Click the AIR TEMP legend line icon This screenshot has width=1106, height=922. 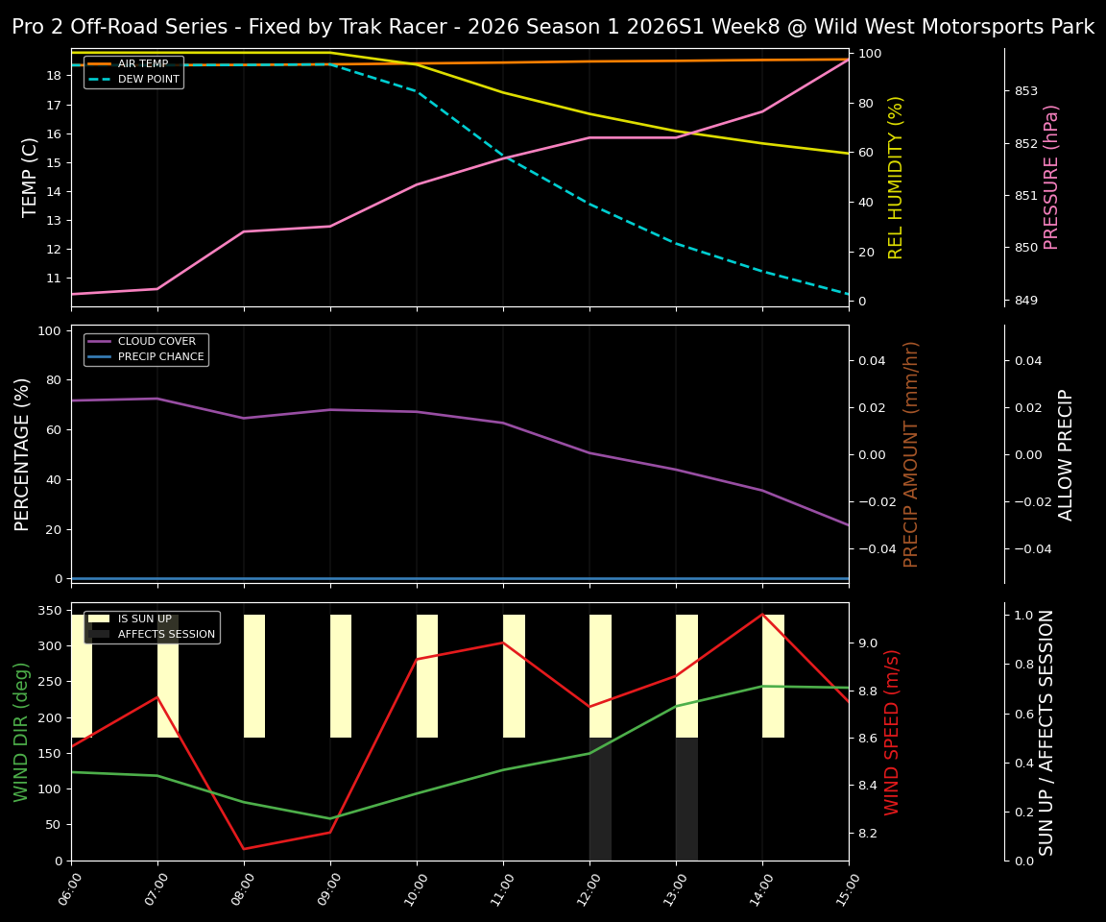(x=101, y=62)
